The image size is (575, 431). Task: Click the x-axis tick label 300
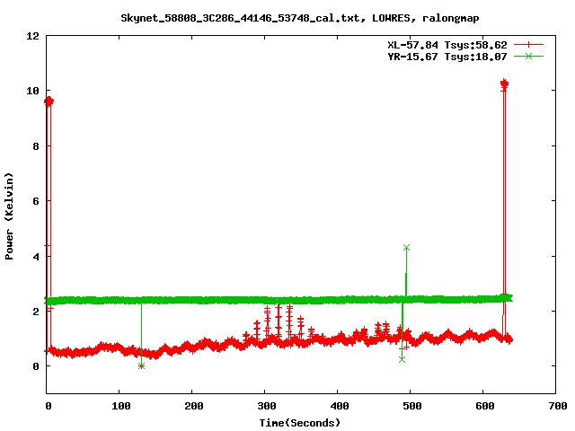[266, 406]
